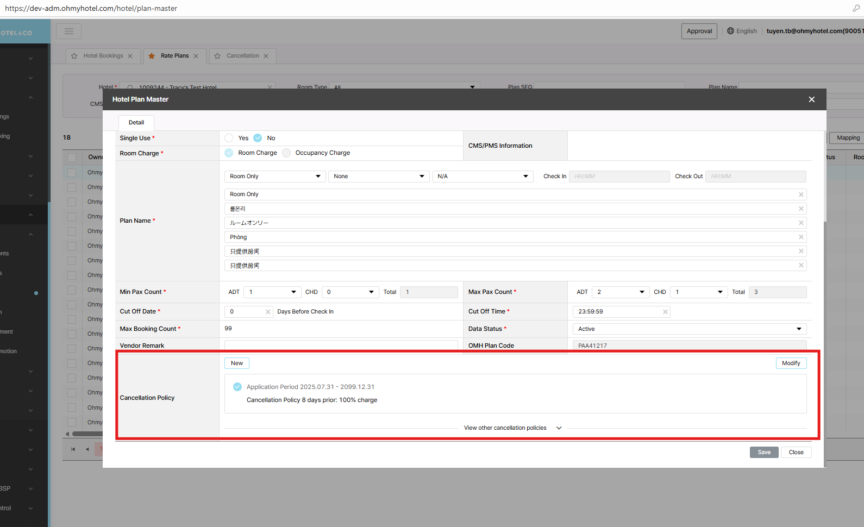Click the Vendor Remark input field
Image resolution: width=864 pixels, height=527 pixels.
341,345
